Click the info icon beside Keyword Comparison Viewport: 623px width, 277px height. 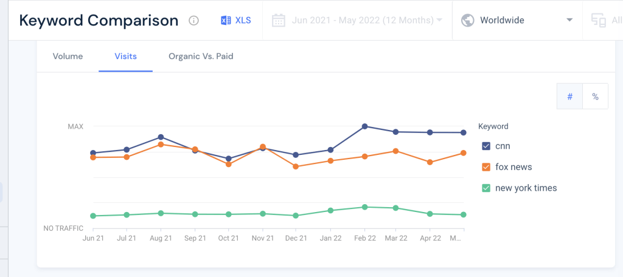[x=193, y=20]
